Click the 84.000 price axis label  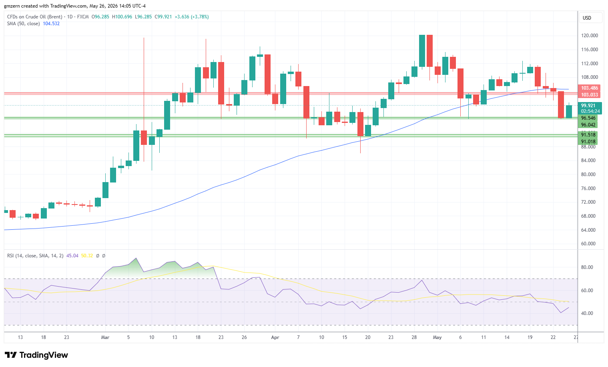coord(588,160)
